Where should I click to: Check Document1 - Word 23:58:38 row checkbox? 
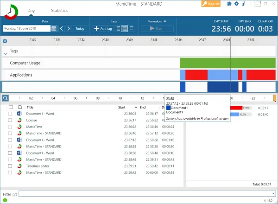click(x=10, y=153)
